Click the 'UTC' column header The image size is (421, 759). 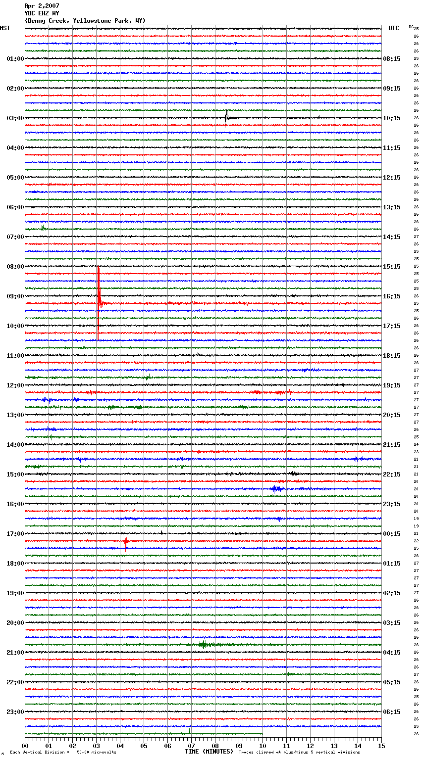(393, 28)
